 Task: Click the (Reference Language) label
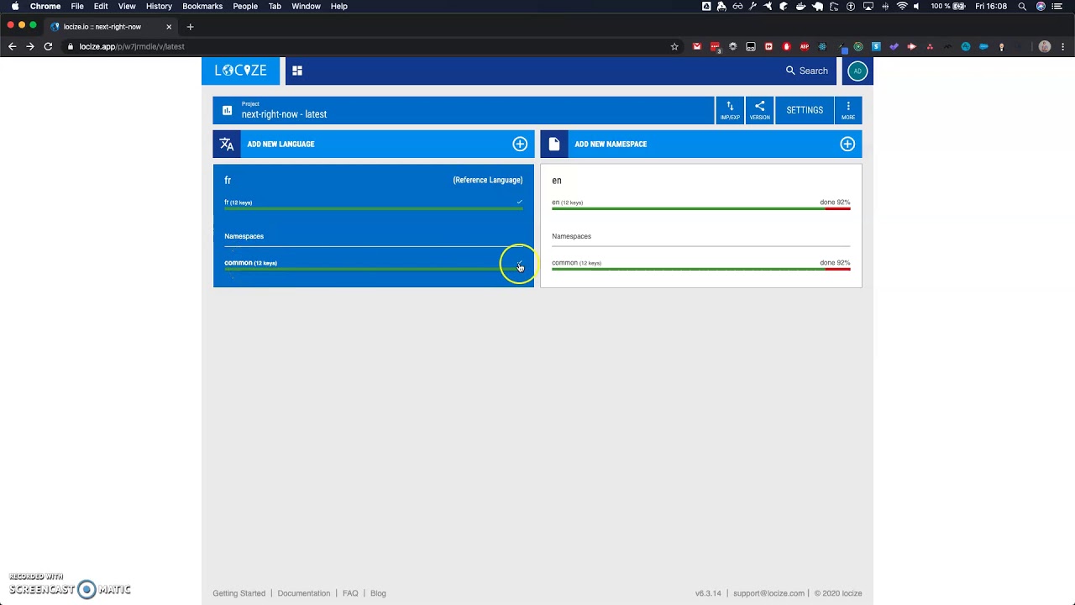[x=487, y=180]
